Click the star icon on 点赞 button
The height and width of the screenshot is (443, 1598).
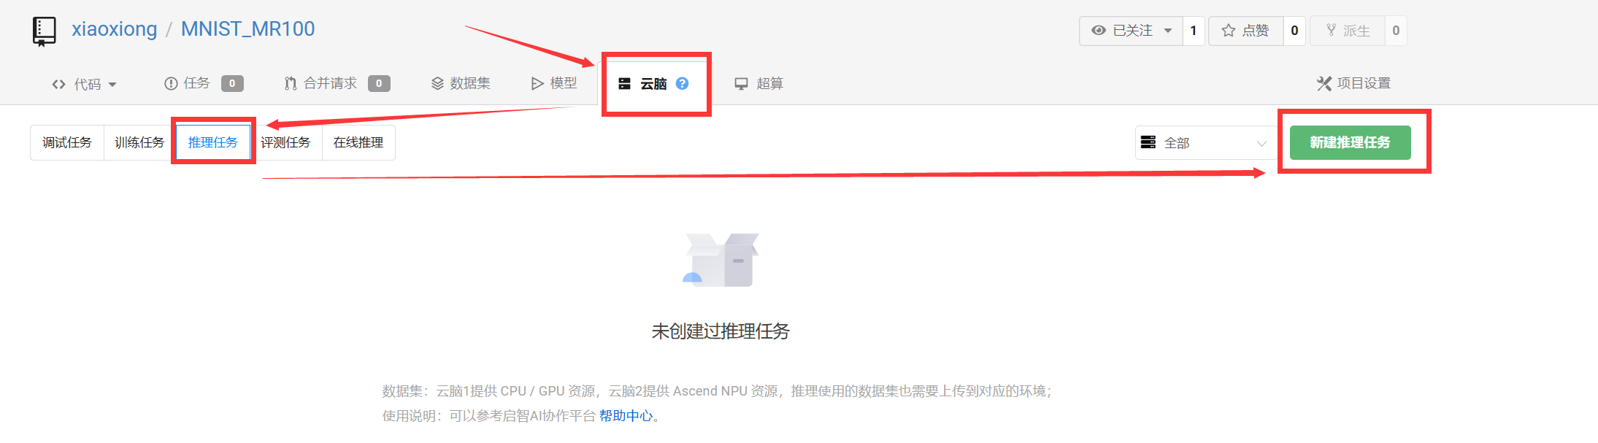[x=1229, y=31]
